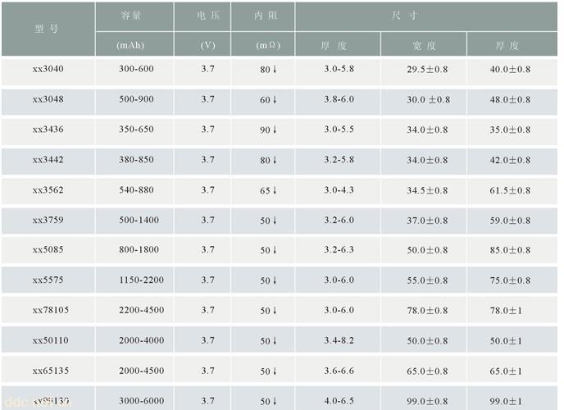This screenshot has height=410, width=564.
Task: Click the xx5575 model cell
Action: click(x=48, y=280)
